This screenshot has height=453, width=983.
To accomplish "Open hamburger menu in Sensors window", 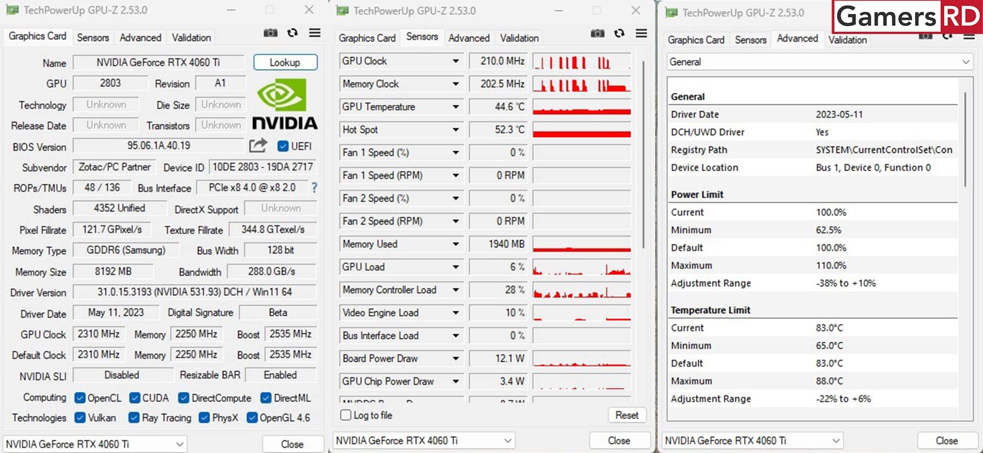I will (641, 33).
